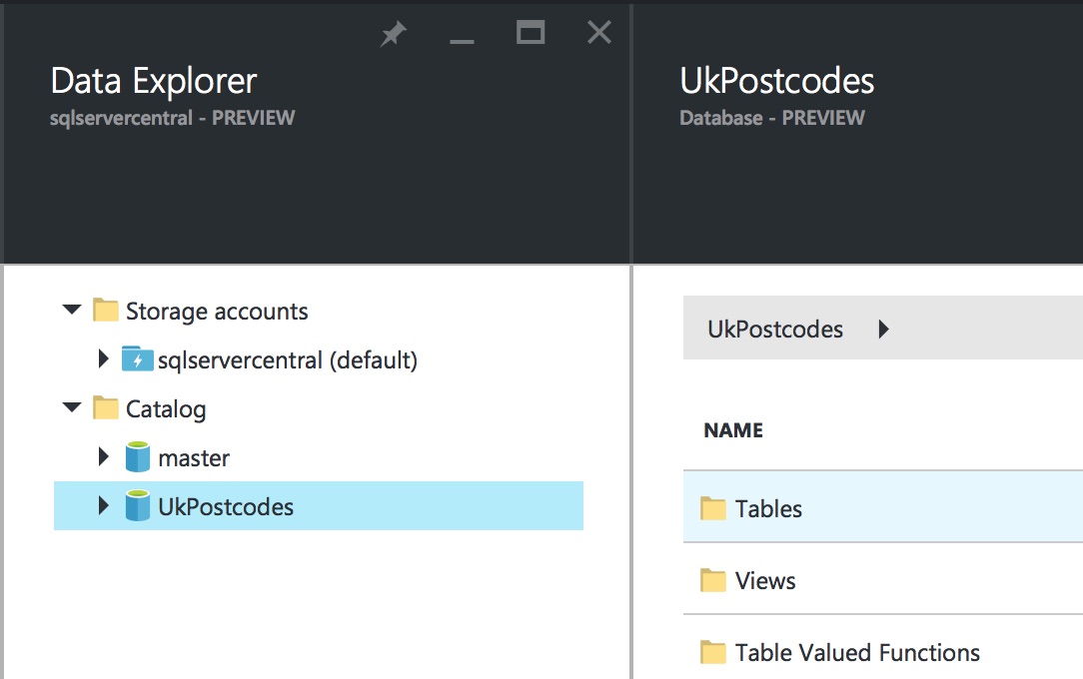Expand the sqlservercentral (default) node

[x=103, y=358]
